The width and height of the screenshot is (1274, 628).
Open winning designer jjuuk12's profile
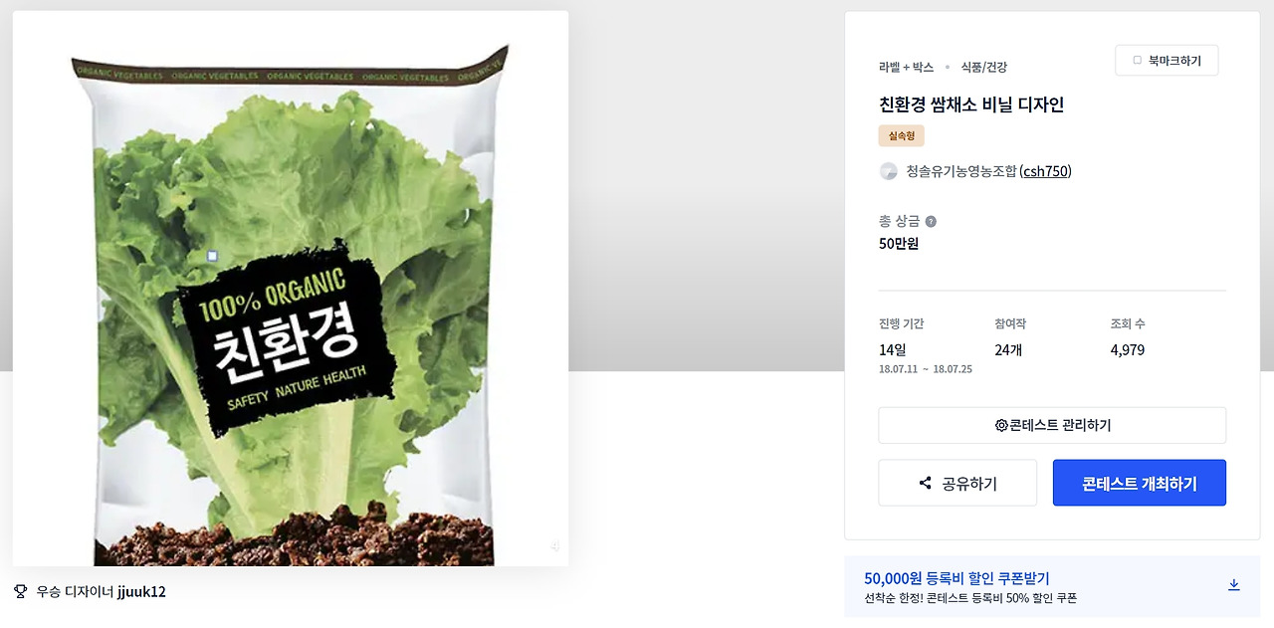coord(141,591)
